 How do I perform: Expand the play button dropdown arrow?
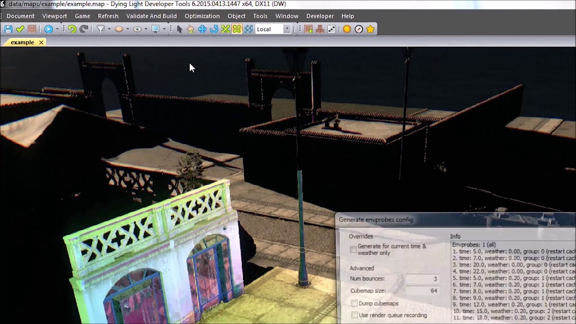coord(57,29)
